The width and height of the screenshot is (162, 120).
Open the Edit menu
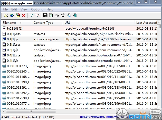[x=14, y=9]
